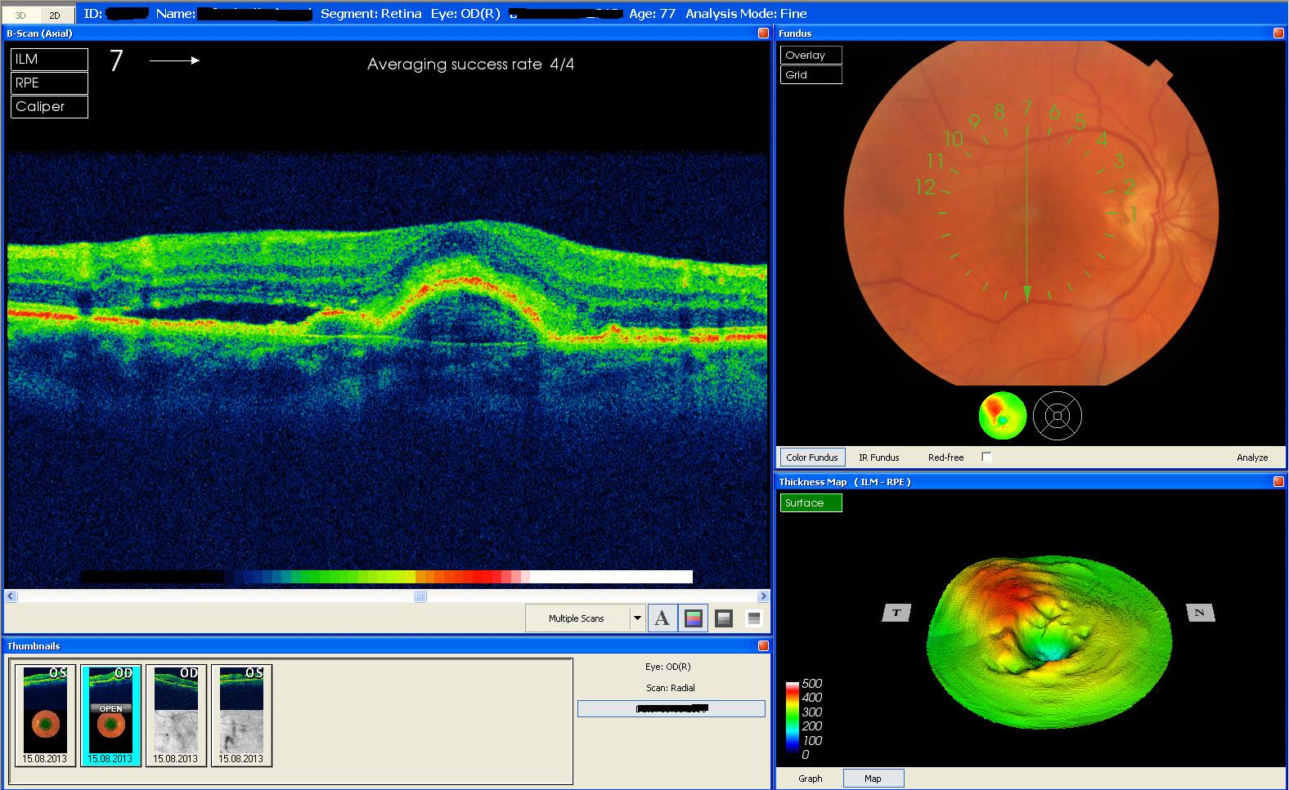Switch to dark grayscale display icon
The width and height of the screenshot is (1289, 790).
(724, 618)
